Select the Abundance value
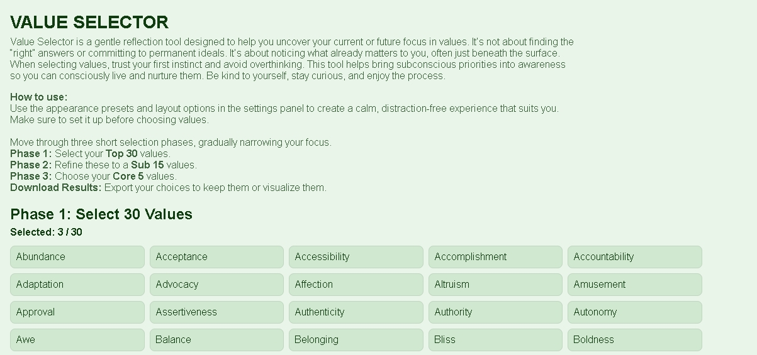Viewport: 757px width, 355px height. (77, 257)
